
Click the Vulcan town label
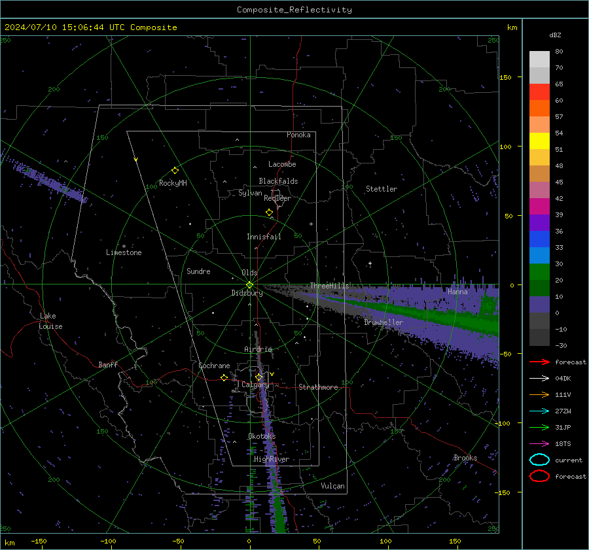(332, 486)
